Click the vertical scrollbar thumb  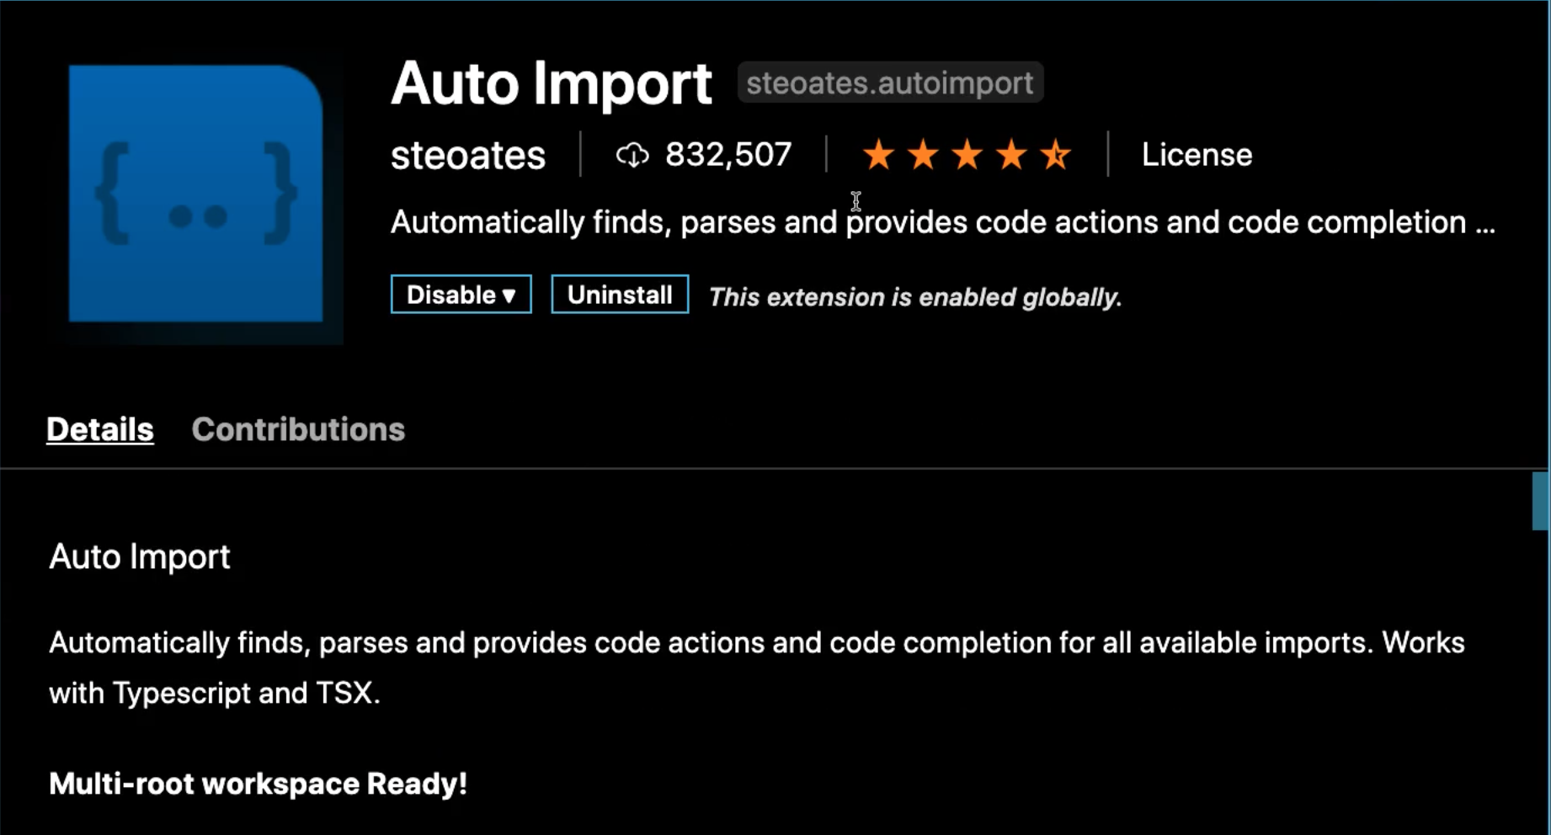tap(1540, 501)
